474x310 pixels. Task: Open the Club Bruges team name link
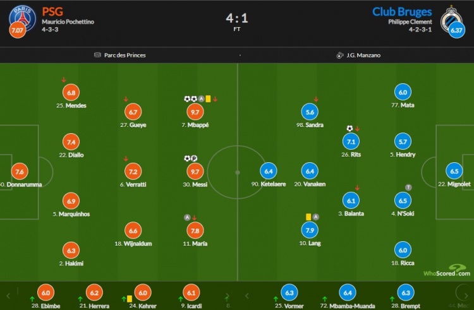(402, 11)
